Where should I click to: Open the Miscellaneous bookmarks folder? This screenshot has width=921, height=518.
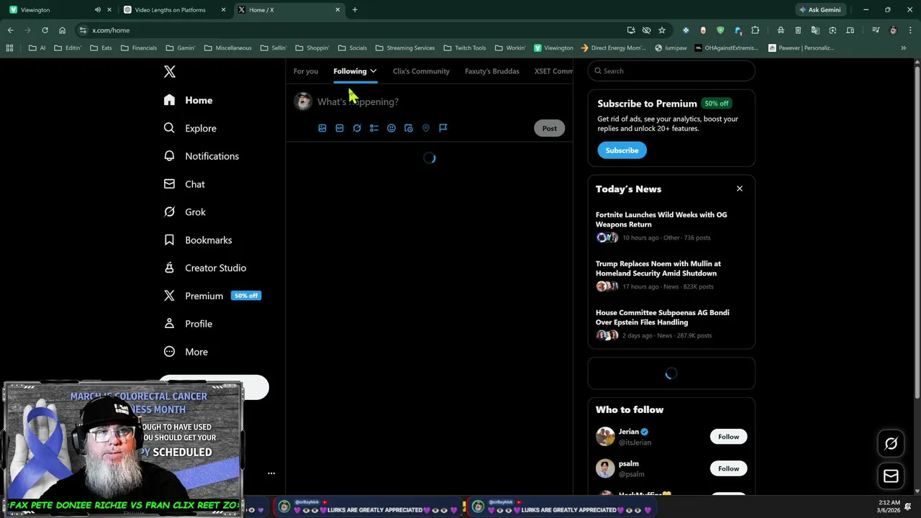(x=228, y=48)
